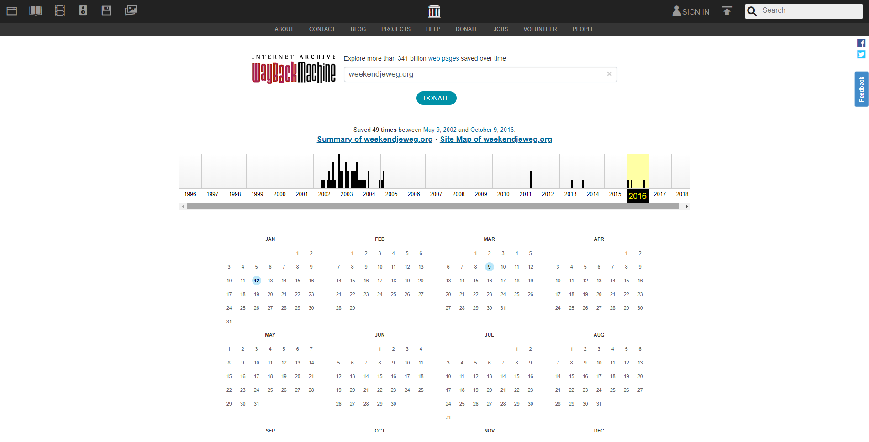Open the ABOUT menu item
The height and width of the screenshot is (442, 869).
284,29
